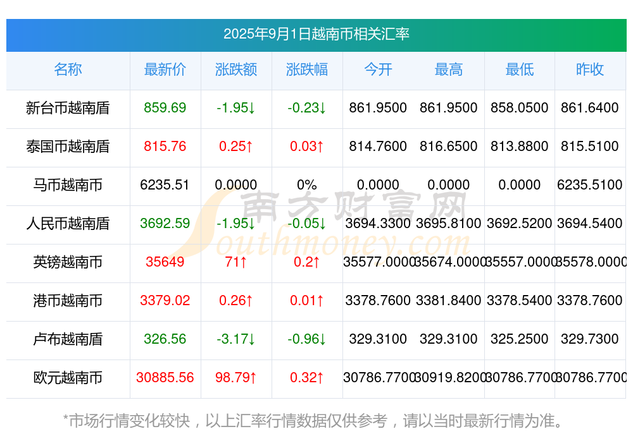Screen dimensions: 633x441
Task: Click latest price 6235.51
Action: tap(165, 184)
